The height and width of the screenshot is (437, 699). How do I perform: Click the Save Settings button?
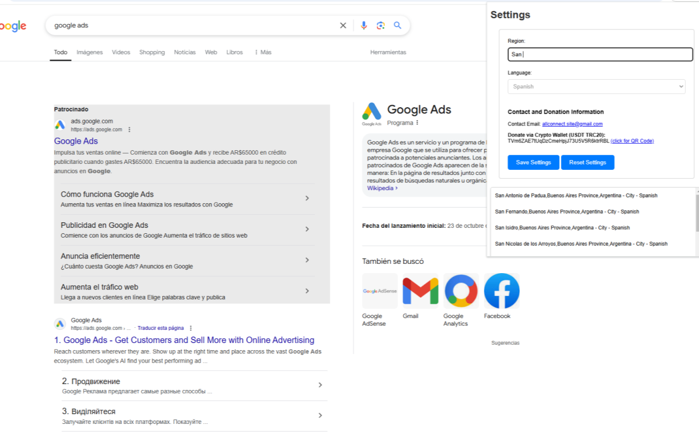533,162
